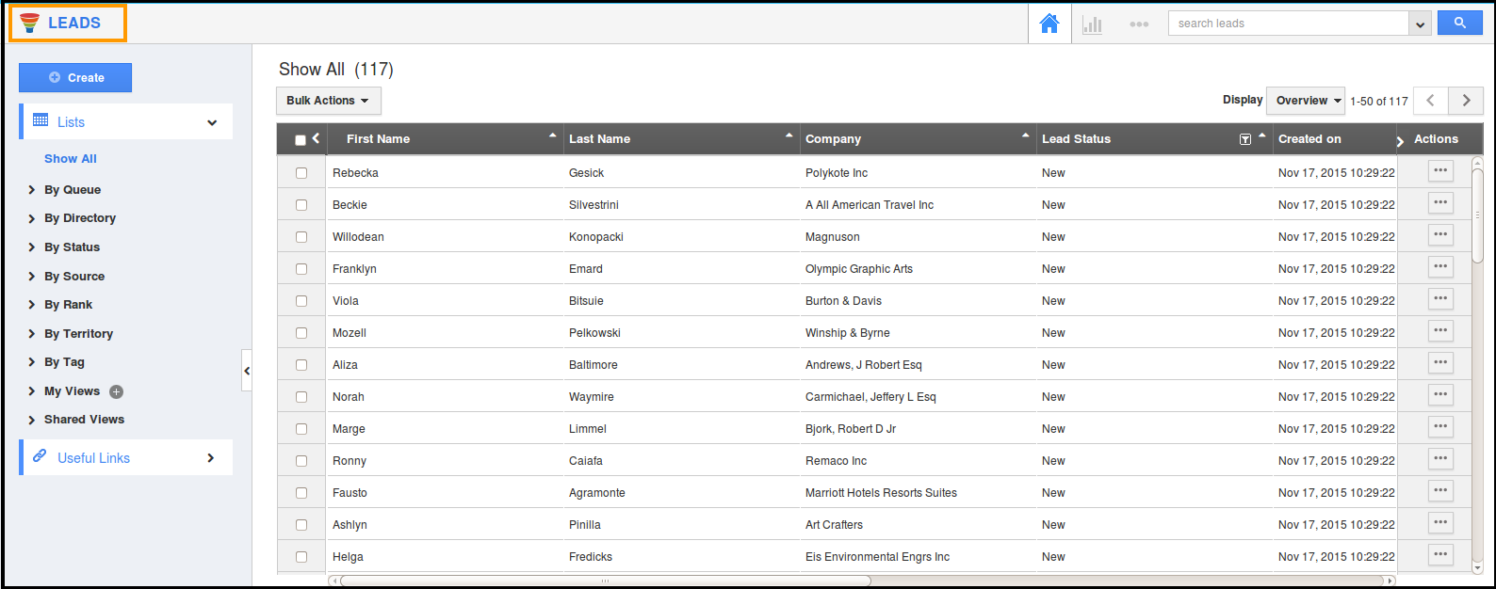Add a new view with My Views plus icon
The image size is (1496, 589).
[x=117, y=392]
